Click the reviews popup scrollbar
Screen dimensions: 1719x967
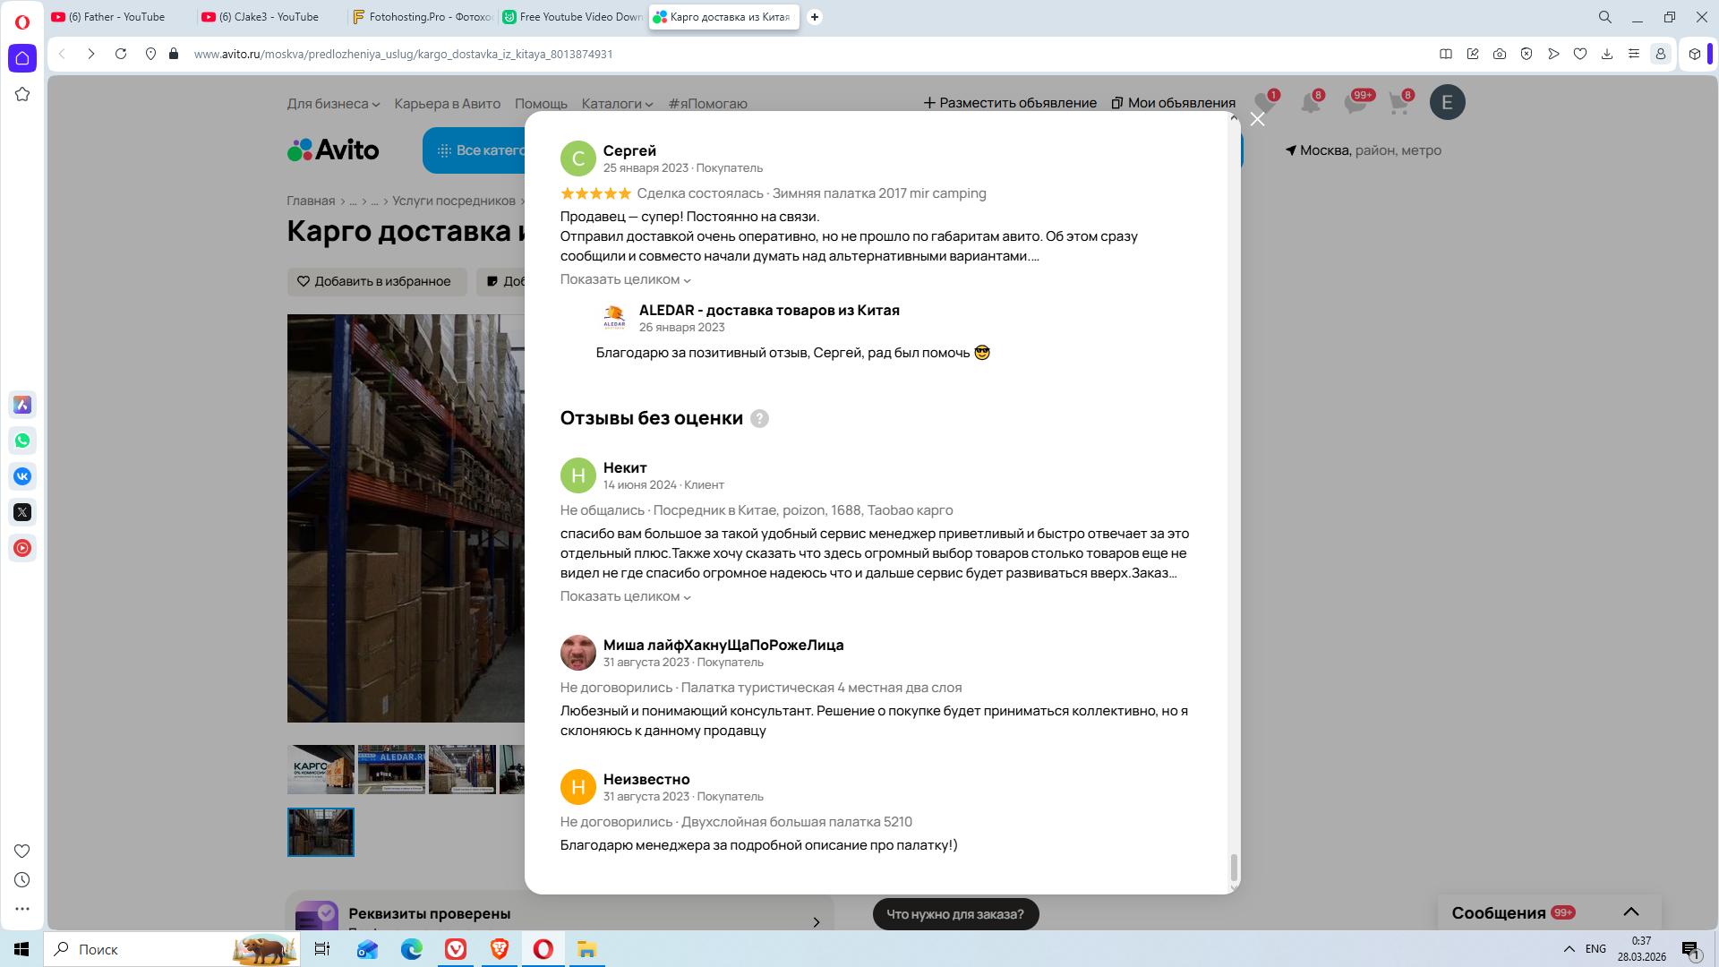point(1234,866)
